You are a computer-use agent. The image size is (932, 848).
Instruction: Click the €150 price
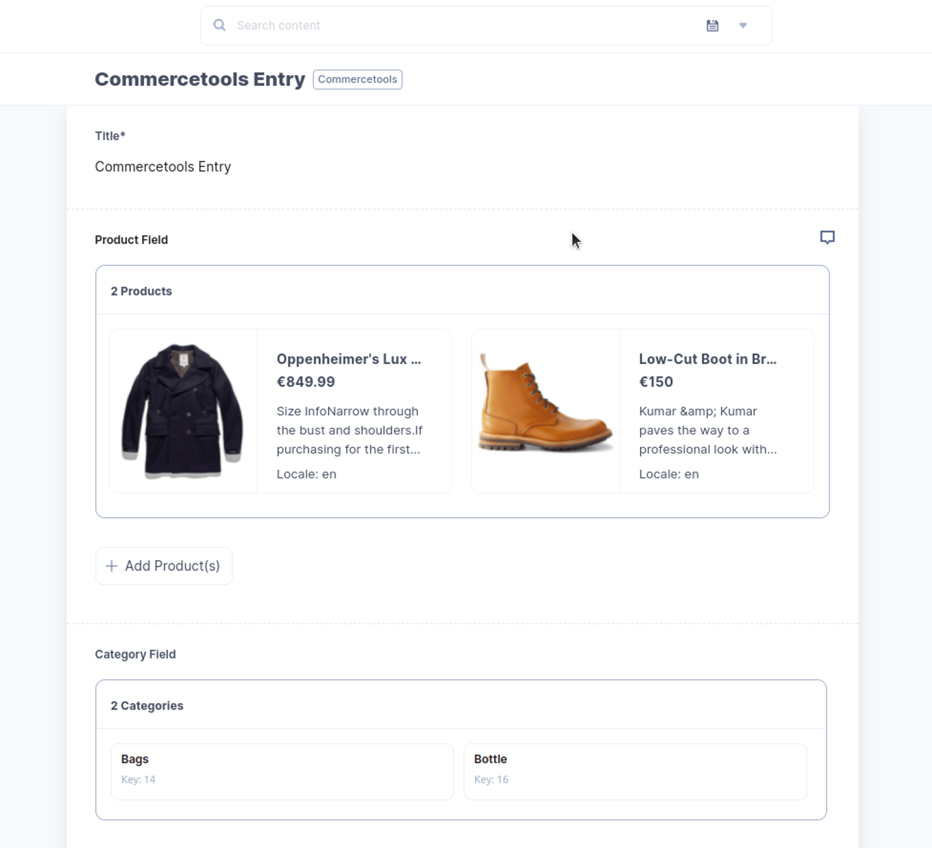click(x=656, y=382)
